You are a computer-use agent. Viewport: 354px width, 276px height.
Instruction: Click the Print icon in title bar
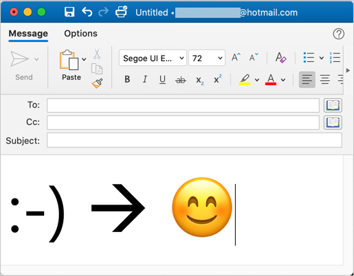click(121, 12)
